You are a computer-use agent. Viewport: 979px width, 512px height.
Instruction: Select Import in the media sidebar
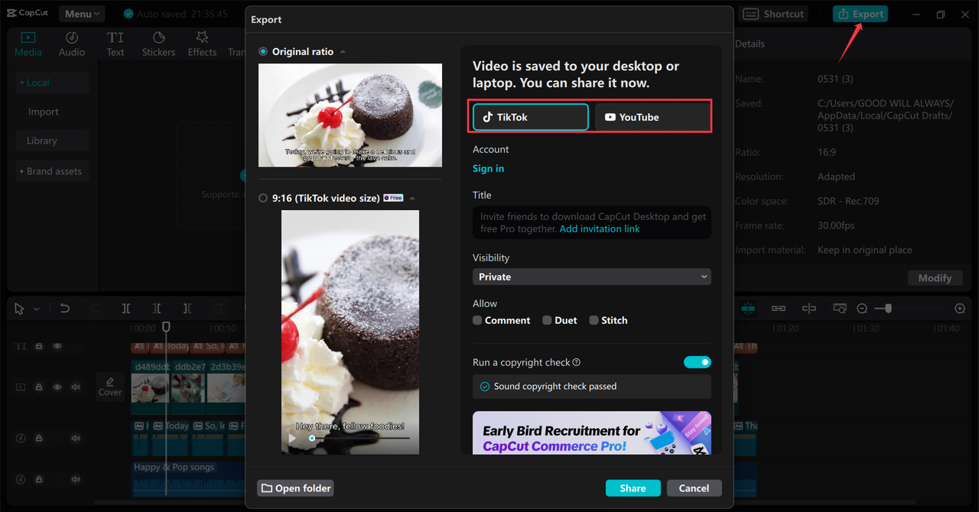coord(44,112)
